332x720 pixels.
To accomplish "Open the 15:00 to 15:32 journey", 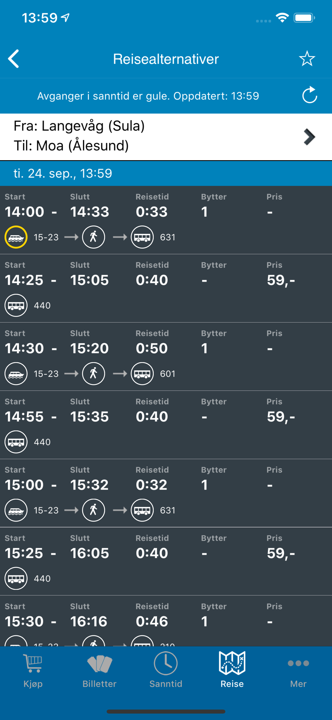I will pyautogui.click(x=166, y=493).
